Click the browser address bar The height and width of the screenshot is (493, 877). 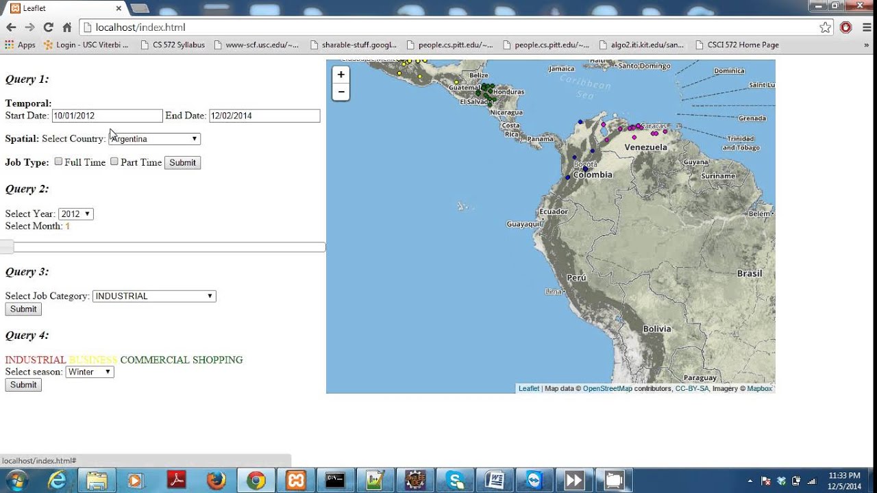coord(452,27)
